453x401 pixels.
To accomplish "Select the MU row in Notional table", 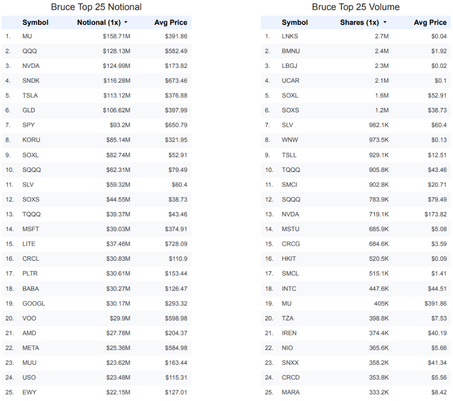I will 96,36.
